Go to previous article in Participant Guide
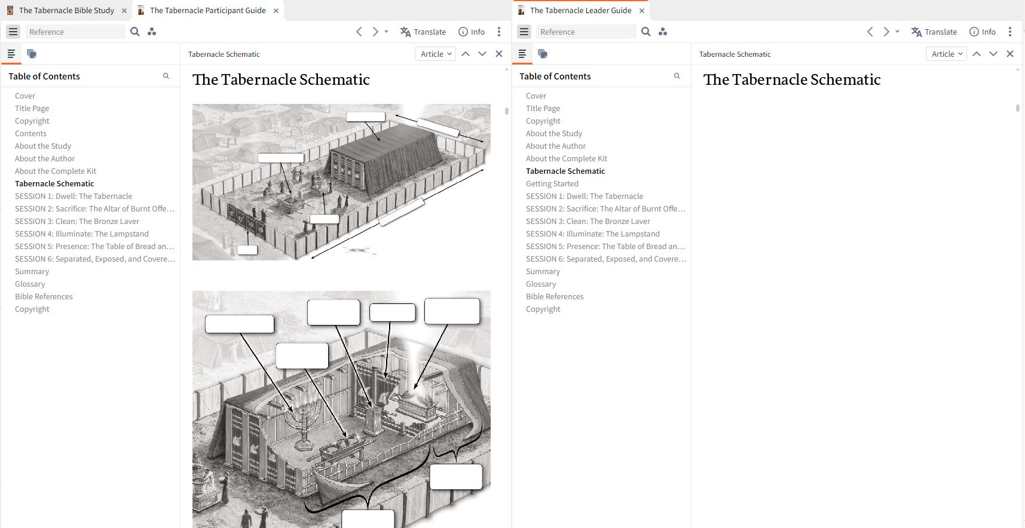 tap(466, 54)
